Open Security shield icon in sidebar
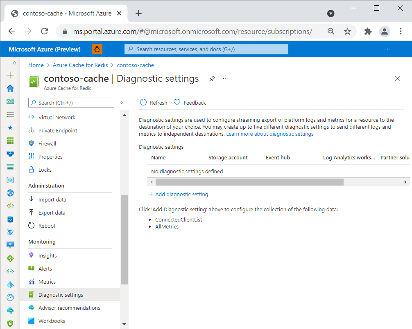This screenshot has width=412, height=329. [10, 324]
